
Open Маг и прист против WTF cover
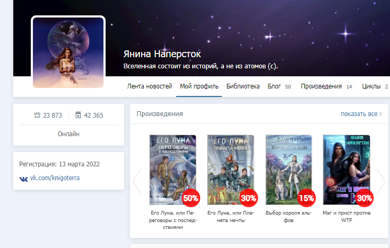(x=346, y=170)
